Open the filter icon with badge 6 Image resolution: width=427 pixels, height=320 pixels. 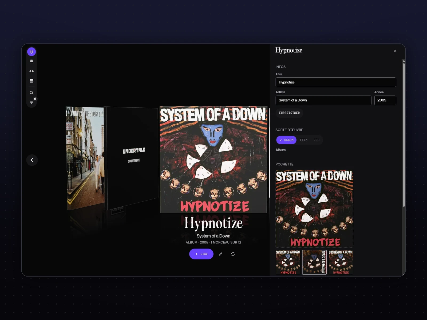pos(31,102)
